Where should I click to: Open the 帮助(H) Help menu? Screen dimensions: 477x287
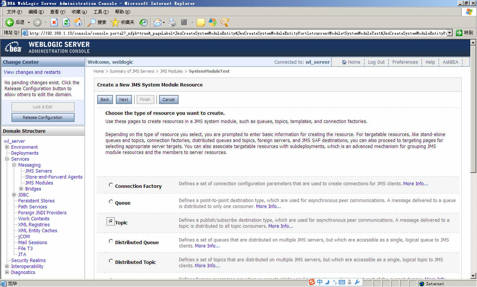[x=123, y=12]
